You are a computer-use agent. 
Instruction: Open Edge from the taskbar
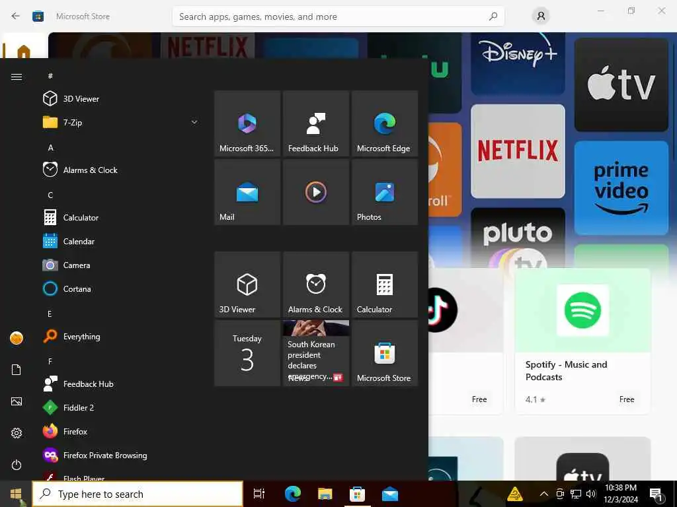coord(293,494)
